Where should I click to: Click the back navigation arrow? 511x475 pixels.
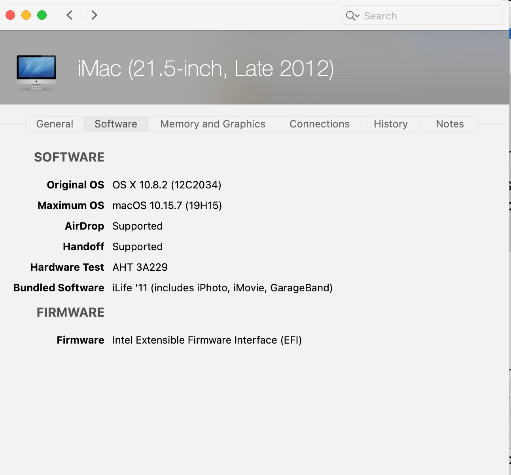70,15
